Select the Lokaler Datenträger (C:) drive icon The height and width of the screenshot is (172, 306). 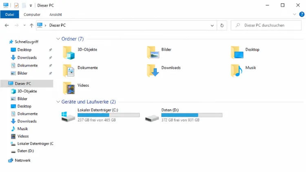point(68,117)
